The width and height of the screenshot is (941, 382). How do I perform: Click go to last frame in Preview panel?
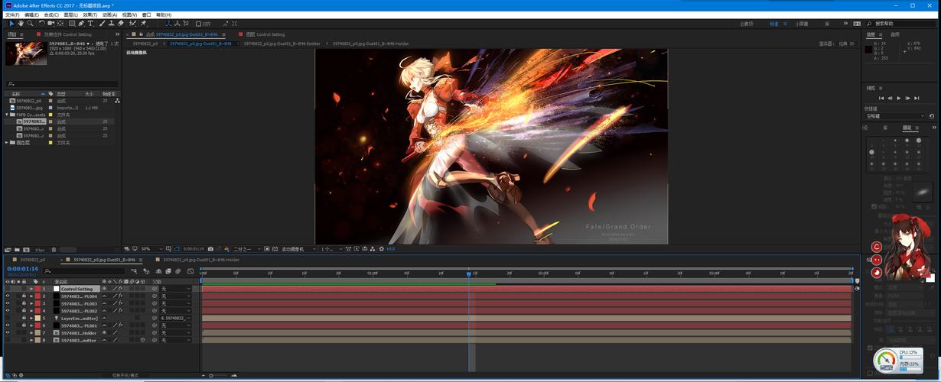click(x=917, y=98)
